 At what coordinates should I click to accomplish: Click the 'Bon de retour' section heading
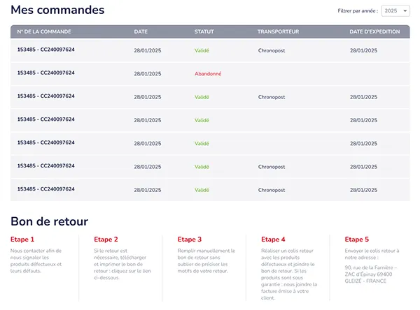[x=49, y=221]
